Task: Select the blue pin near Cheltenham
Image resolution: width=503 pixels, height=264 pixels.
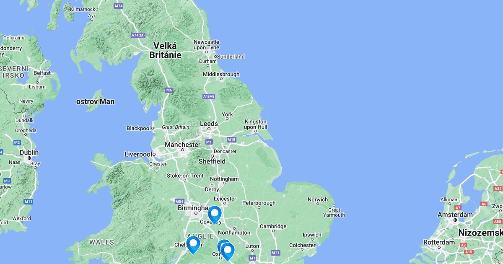Action: coord(193,245)
